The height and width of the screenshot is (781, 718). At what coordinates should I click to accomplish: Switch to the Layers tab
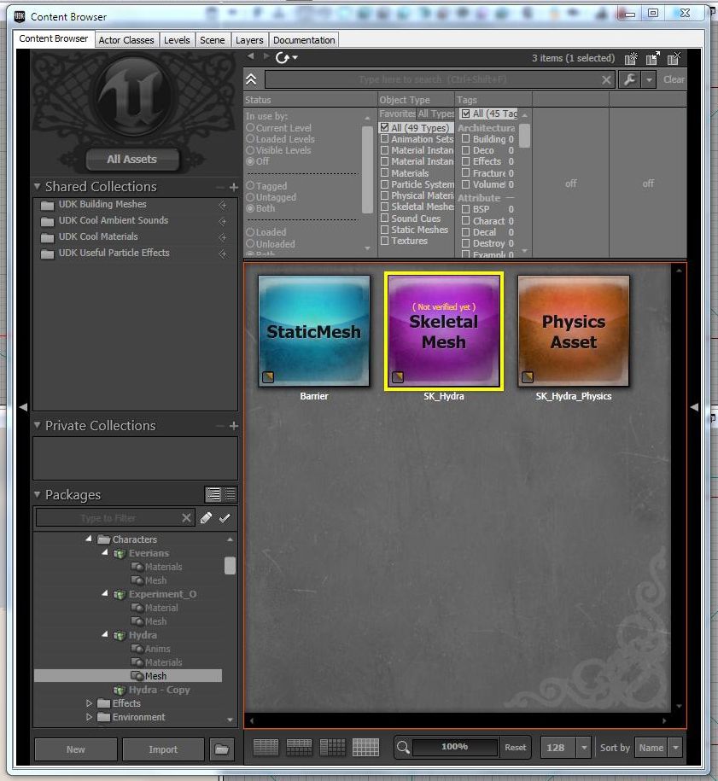249,40
